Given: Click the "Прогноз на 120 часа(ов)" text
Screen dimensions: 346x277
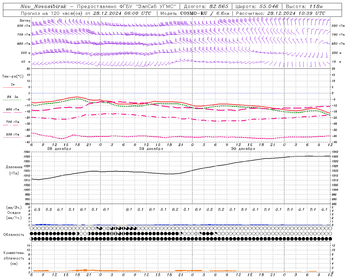Looking at the screenshot, I should (x=52, y=13).
